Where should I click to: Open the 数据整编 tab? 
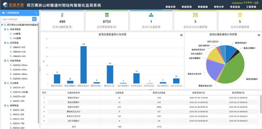(x=203, y=7)
